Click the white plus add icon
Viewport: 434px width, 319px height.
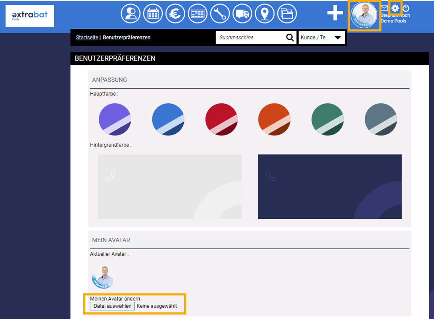coord(335,13)
